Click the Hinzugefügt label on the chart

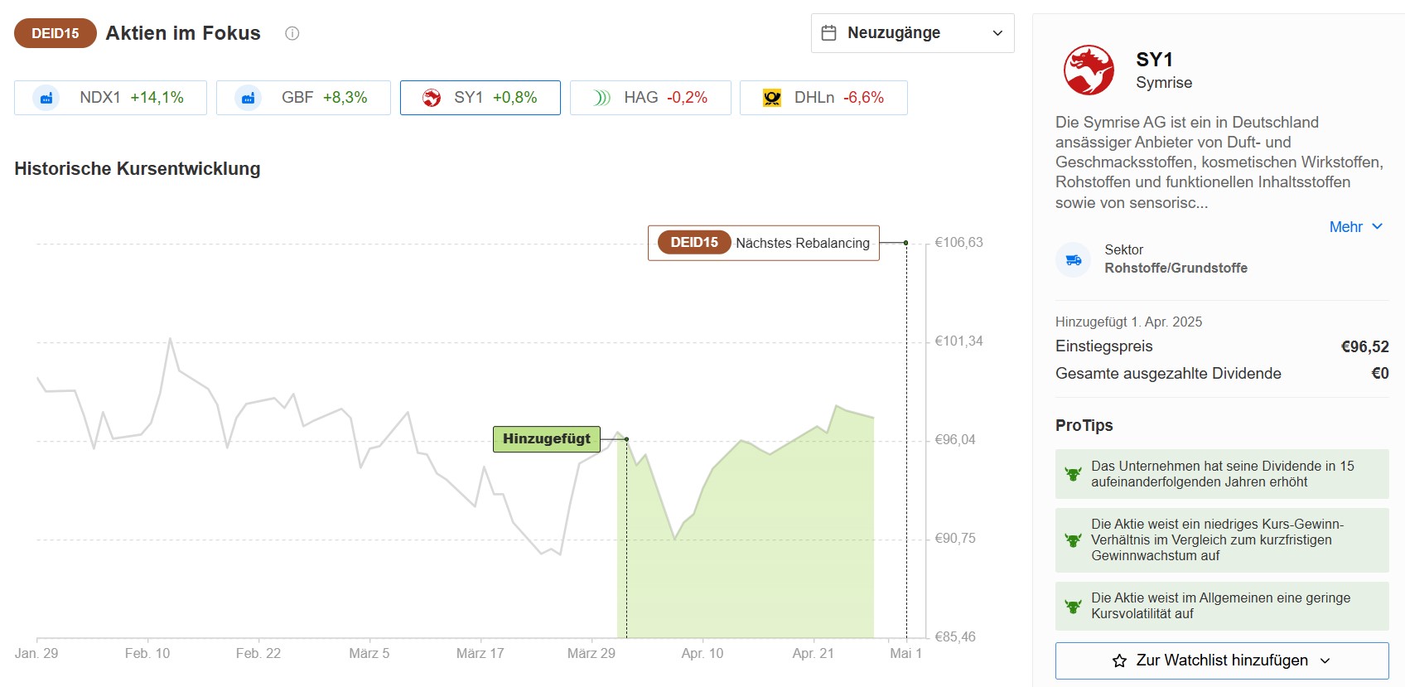click(x=547, y=439)
